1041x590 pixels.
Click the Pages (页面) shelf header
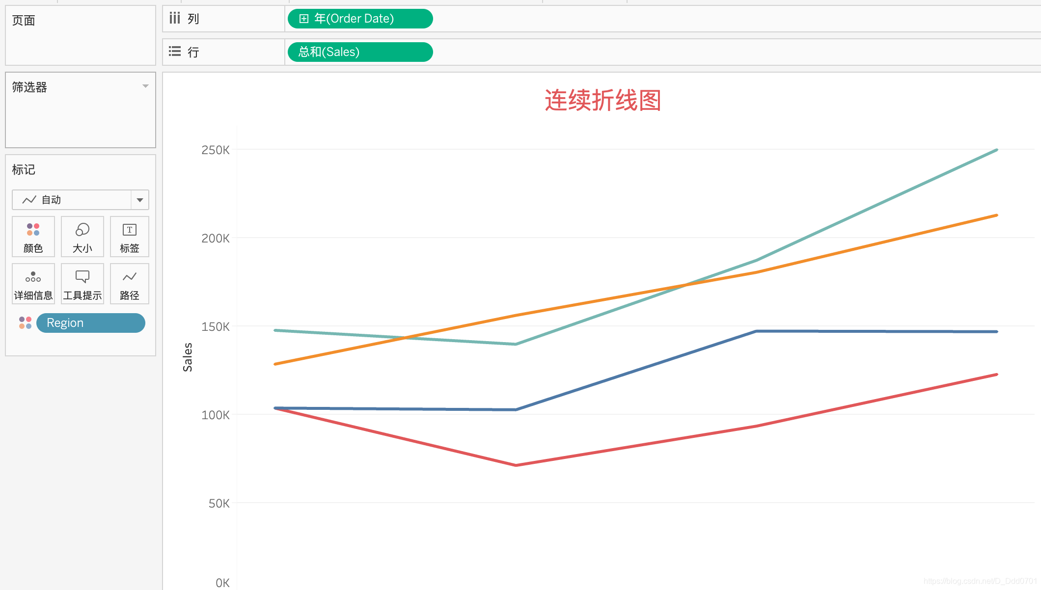point(24,21)
